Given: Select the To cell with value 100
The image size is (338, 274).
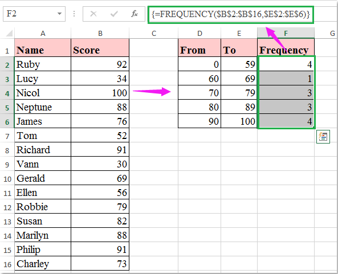Looking at the screenshot, I should tap(239, 121).
